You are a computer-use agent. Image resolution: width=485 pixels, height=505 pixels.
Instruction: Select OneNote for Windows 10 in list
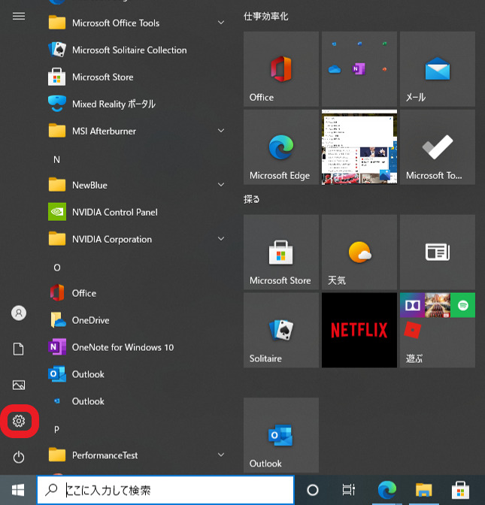pos(122,347)
